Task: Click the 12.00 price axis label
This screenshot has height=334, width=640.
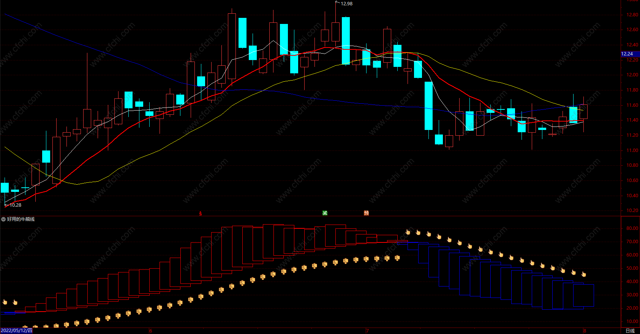Action: (632, 75)
